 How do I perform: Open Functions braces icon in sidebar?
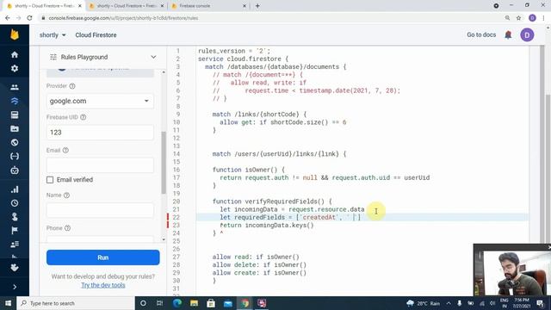coord(15,156)
